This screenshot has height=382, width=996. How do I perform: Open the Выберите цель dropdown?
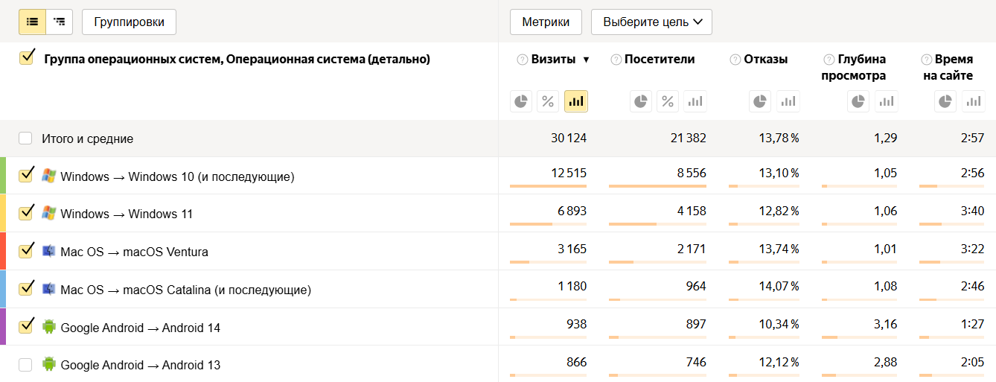(x=651, y=22)
